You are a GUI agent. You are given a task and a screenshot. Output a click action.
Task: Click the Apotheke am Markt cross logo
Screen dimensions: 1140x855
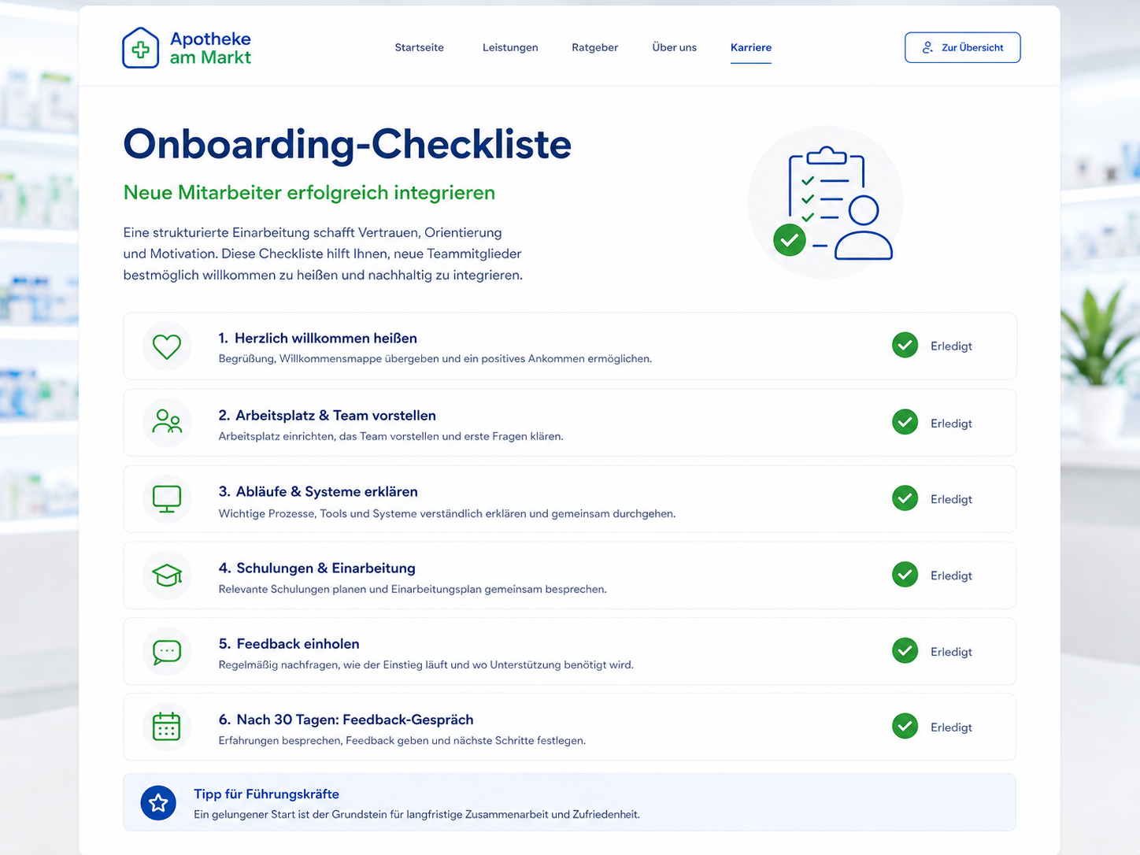pyautogui.click(x=141, y=48)
